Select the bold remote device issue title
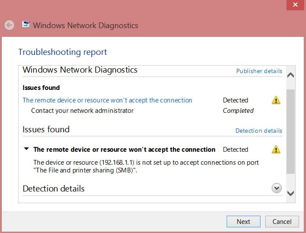Viewport: 306px width, 233px height. click(x=124, y=150)
